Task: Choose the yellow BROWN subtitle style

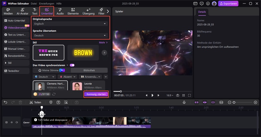Action: point(83,53)
